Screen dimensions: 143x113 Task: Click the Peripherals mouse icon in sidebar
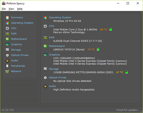(x=7, y=66)
